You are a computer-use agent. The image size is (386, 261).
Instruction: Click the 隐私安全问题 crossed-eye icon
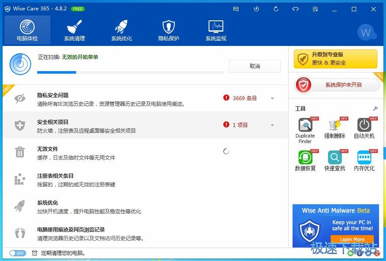coord(20,98)
